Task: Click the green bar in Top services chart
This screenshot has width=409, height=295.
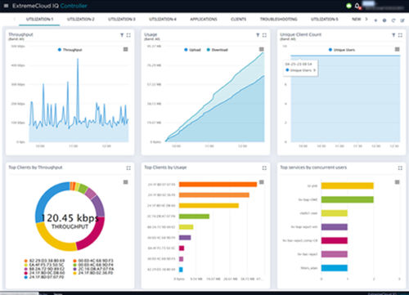Action: (348, 199)
